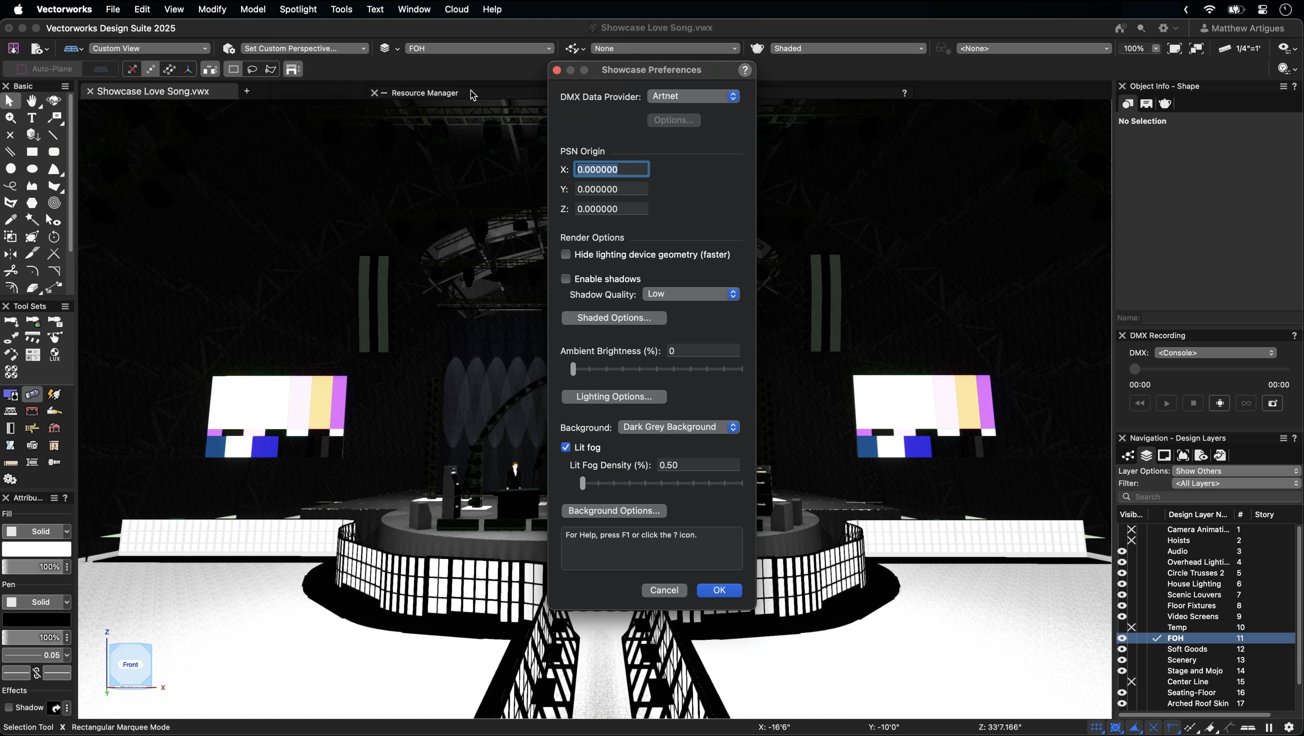Viewport: 1304px width, 736px height.
Task: Select the Text tool in Basic palette
Action: [32, 118]
